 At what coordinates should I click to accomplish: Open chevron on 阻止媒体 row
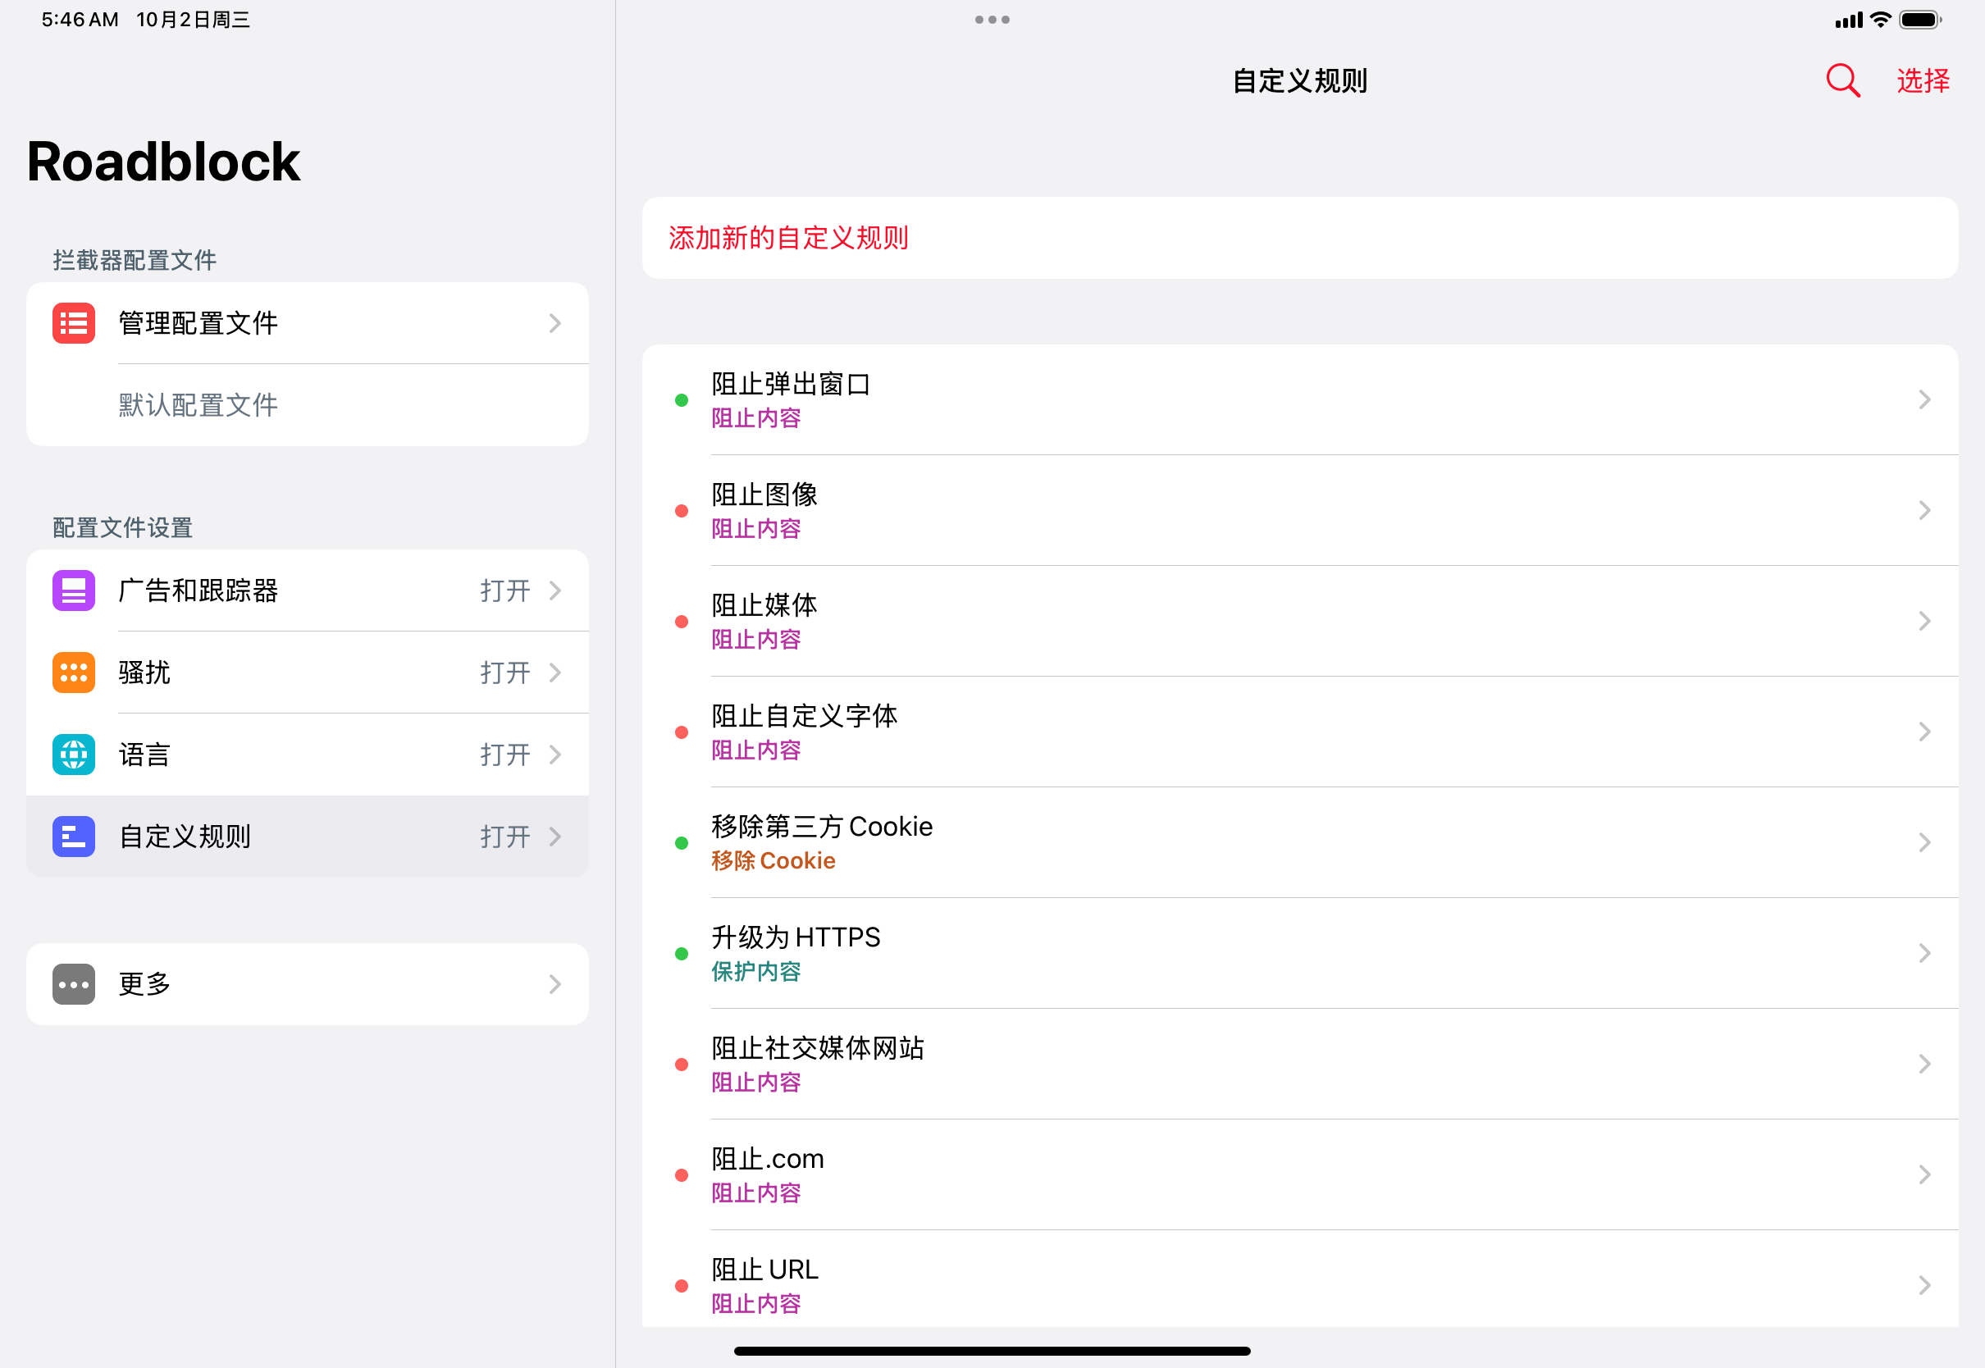pos(1924,621)
